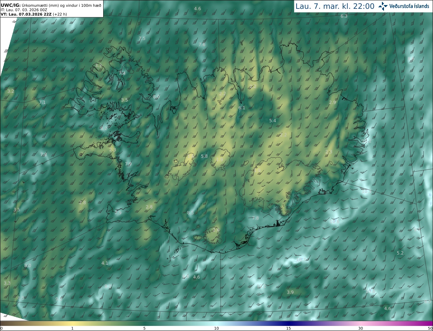
Task: Click the "IT: Lau. 07. 03. 2026 00Z" line
Action: (24, 10)
